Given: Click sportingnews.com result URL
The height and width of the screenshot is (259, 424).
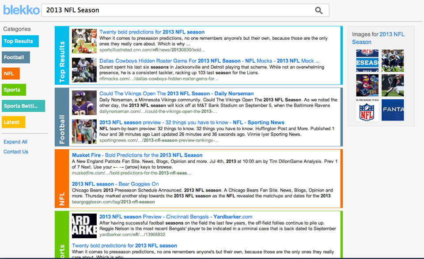Looking at the screenshot, I should [159, 140].
